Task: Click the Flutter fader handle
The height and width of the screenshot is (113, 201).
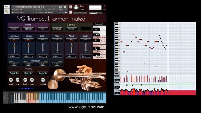Action: tap(43, 51)
